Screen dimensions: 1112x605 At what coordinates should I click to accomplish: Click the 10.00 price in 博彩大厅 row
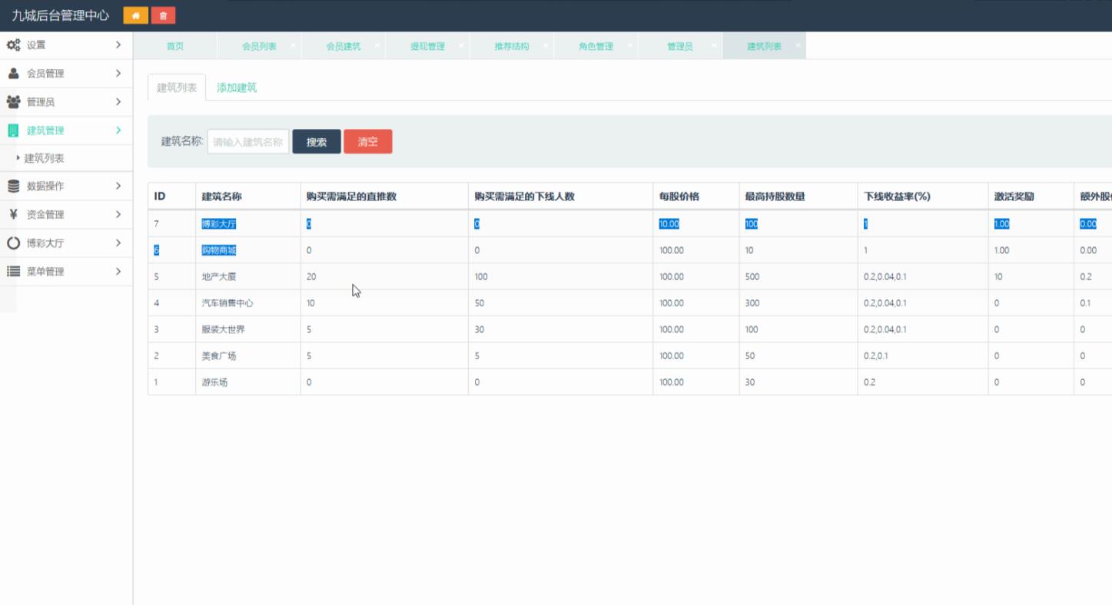click(x=669, y=224)
